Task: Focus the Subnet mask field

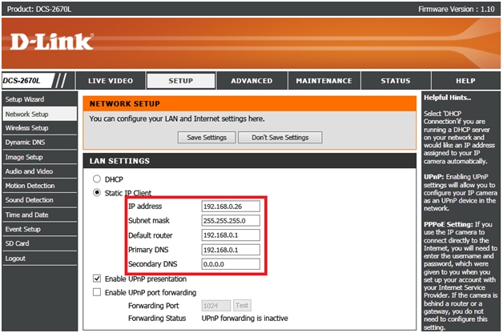Action: pos(231,221)
